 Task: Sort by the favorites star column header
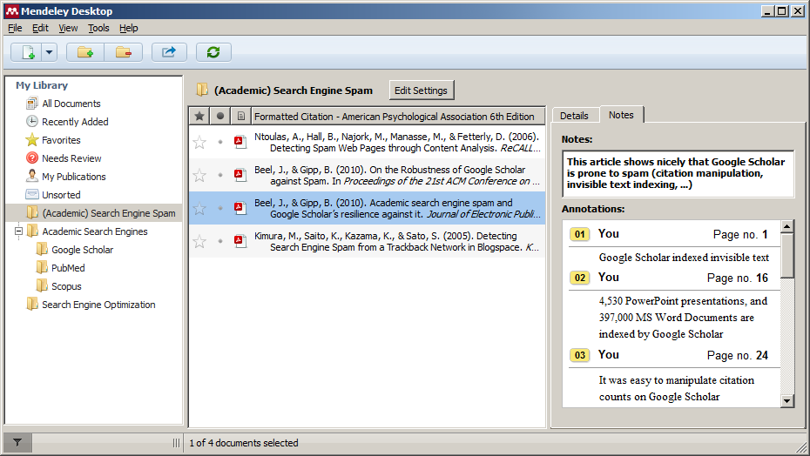(199, 117)
